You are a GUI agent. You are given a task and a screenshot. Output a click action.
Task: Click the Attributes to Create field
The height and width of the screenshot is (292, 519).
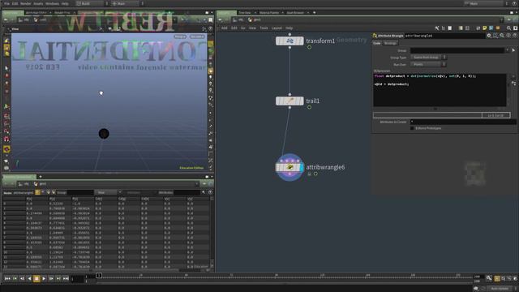coord(463,122)
